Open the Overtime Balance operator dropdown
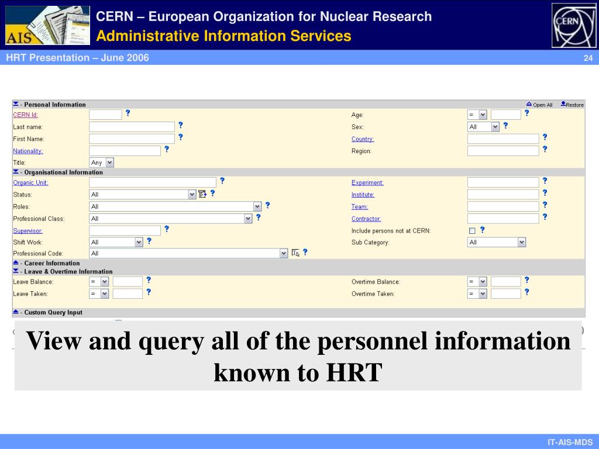The width and height of the screenshot is (599, 449). pos(477,282)
